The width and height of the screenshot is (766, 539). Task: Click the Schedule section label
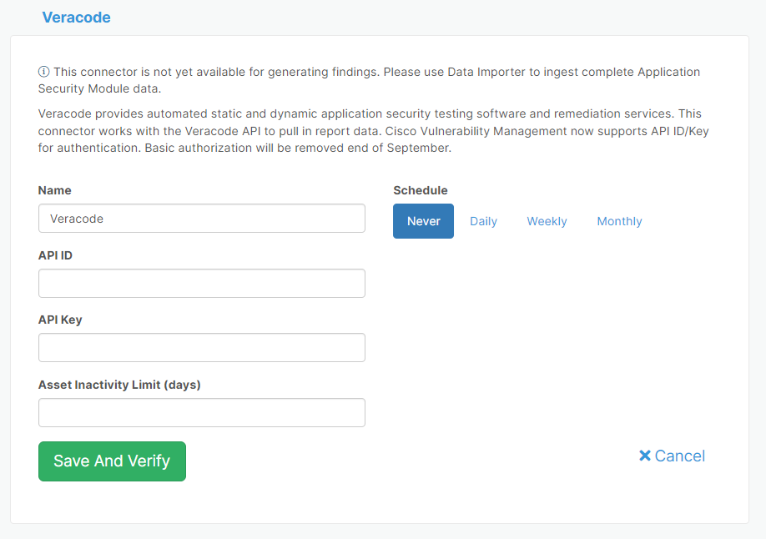[x=420, y=190]
